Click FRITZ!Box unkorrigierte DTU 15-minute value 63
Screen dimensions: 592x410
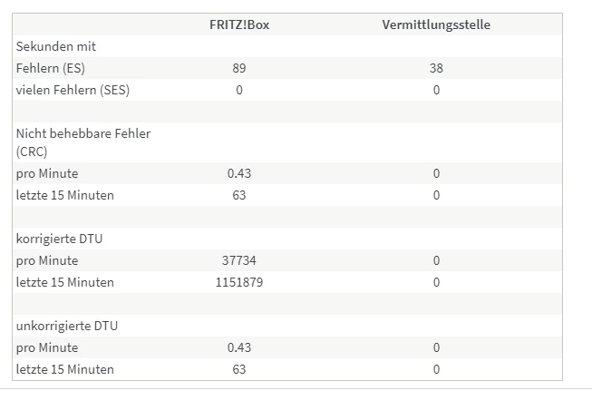pyautogui.click(x=239, y=369)
